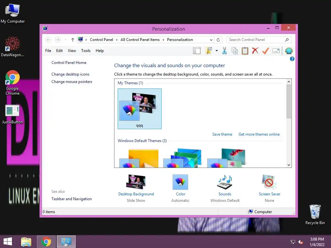This screenshot has height=248, width=331.
Task: Expand the chevron after Control Panel breadcrumb
Action: pos(117,40)
